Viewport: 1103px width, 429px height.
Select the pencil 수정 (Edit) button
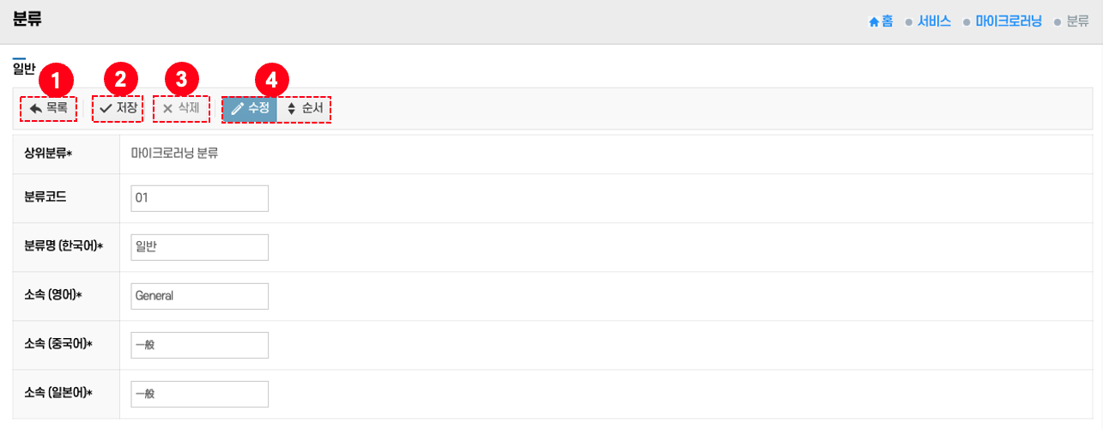(250, 109)
